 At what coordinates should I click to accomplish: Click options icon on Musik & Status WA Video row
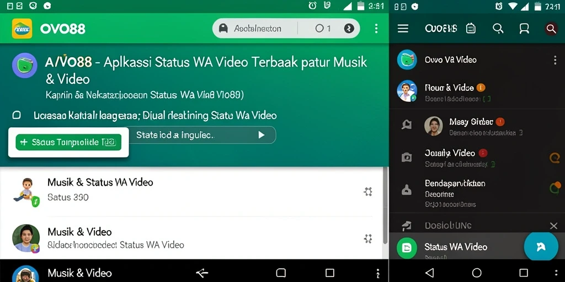pyautogui.click(x=367, y=191)
